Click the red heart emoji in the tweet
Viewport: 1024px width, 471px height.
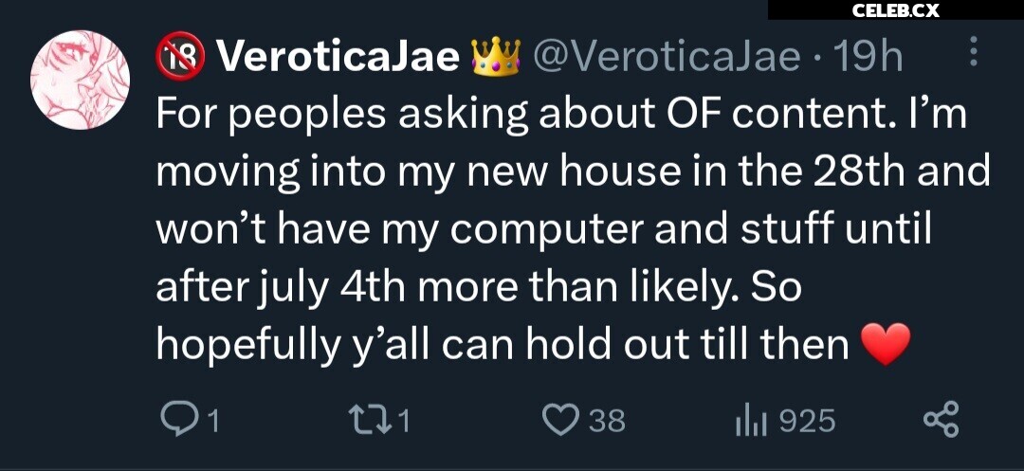(885, 343)
